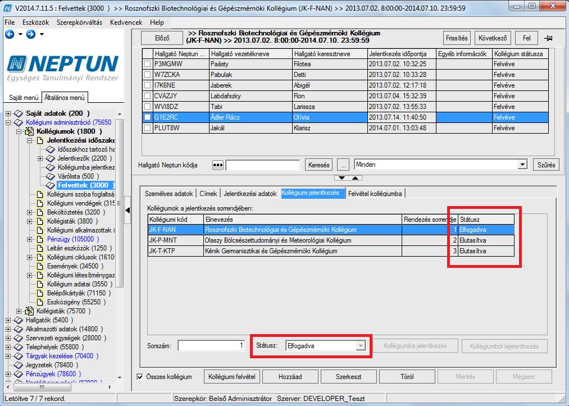Image resolution: width=569 pixels, height=406 pixels.
Task: Click the Kollégiumi felvétel button
Action: click(232, 377)
